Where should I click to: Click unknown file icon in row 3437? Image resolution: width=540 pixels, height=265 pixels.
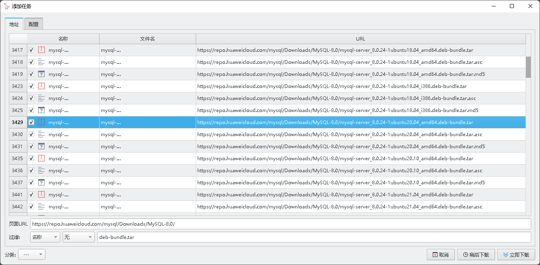[41, 183]
